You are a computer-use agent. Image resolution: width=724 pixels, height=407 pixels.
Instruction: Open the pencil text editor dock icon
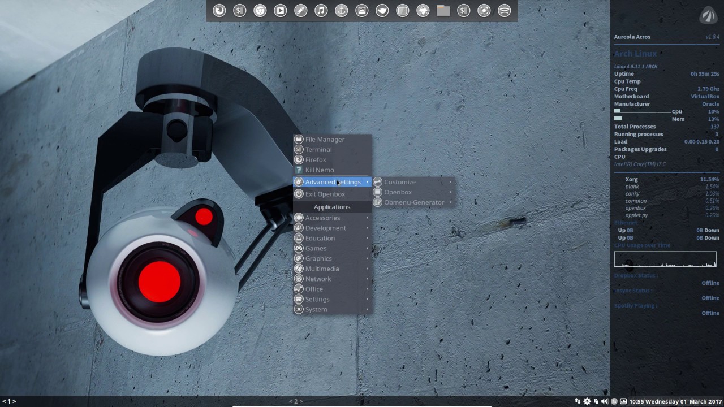pyautogui.click(x=300, y=10)
